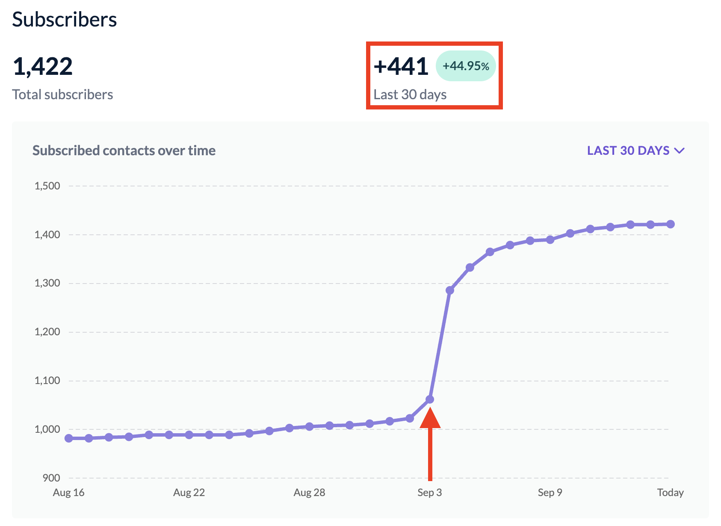Click the highlighted Last 30 days stat box
The width and height of the screenshot is (721, 526).
click(x=434, y=75)
